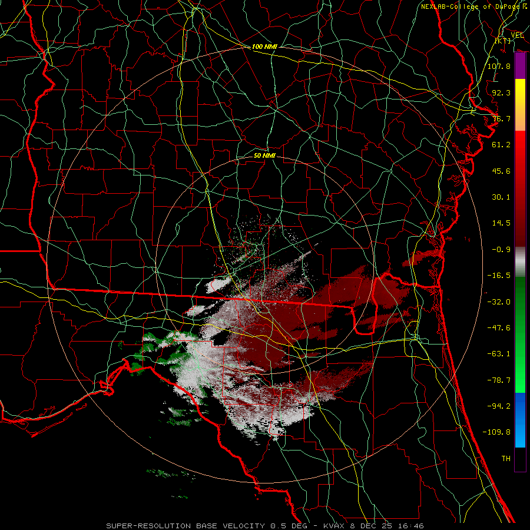Click the 100 NMI range ring label
This screenshot has width=530, height=530.
264,47
